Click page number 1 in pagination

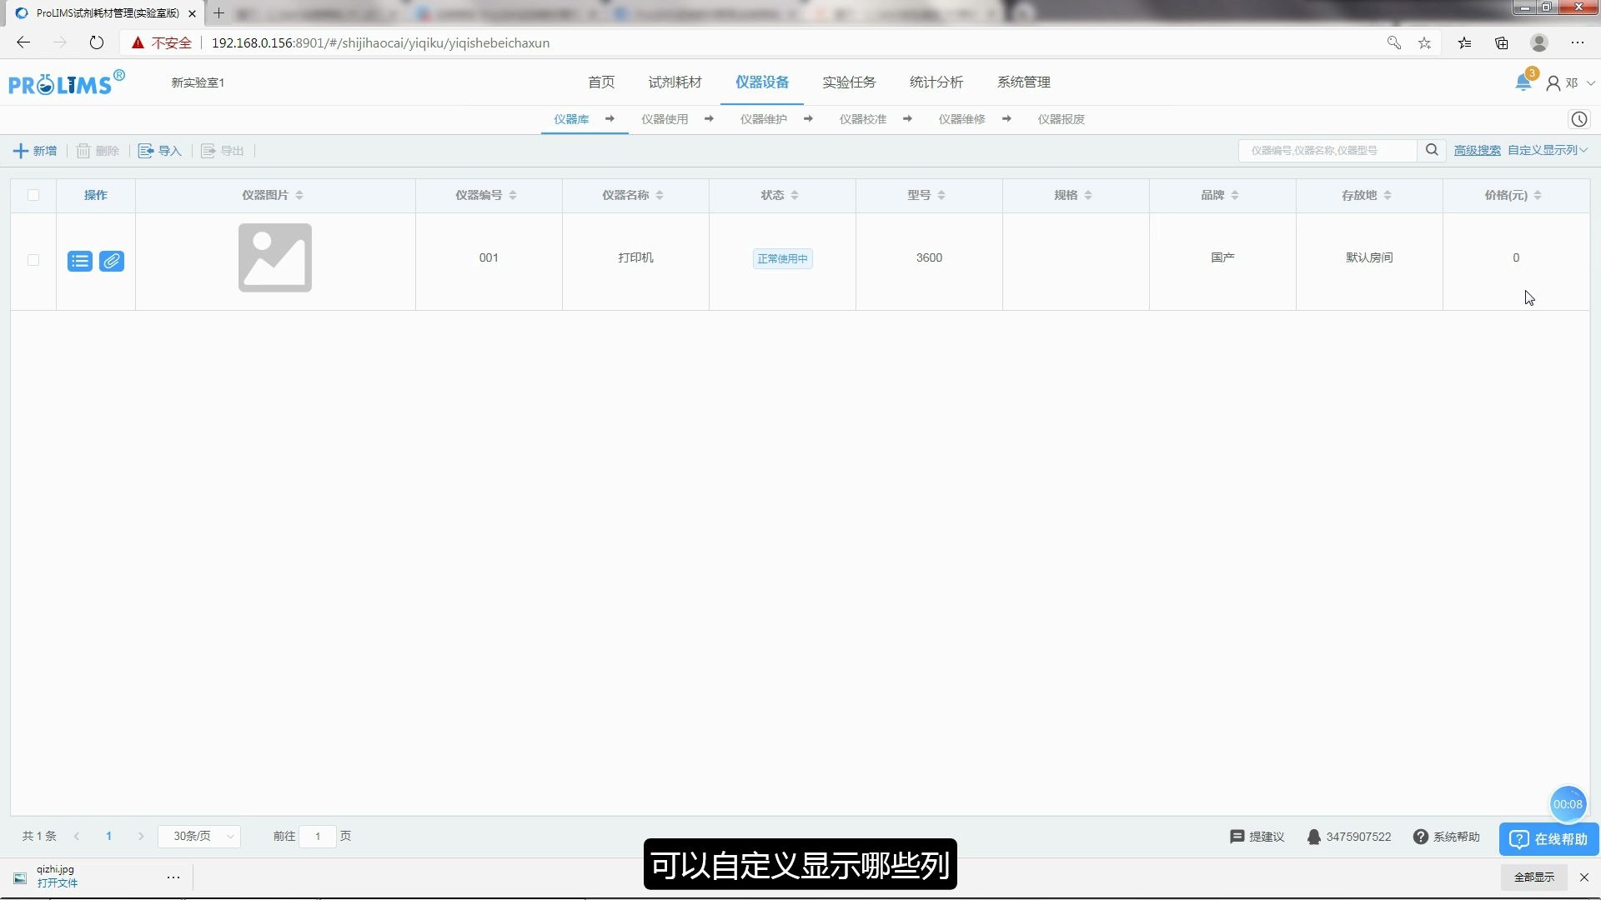(x=108, y=836)
